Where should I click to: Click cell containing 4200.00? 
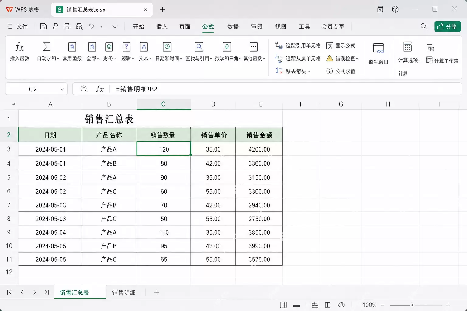(259, 149)
